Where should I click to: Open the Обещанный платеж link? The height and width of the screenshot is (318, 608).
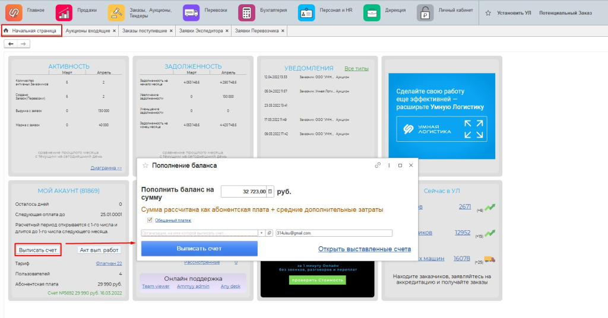(x=173, y=220)
